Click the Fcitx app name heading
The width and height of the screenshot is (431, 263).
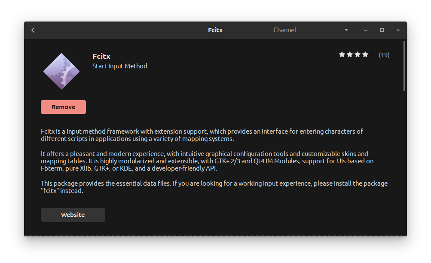tap(101, 56)
